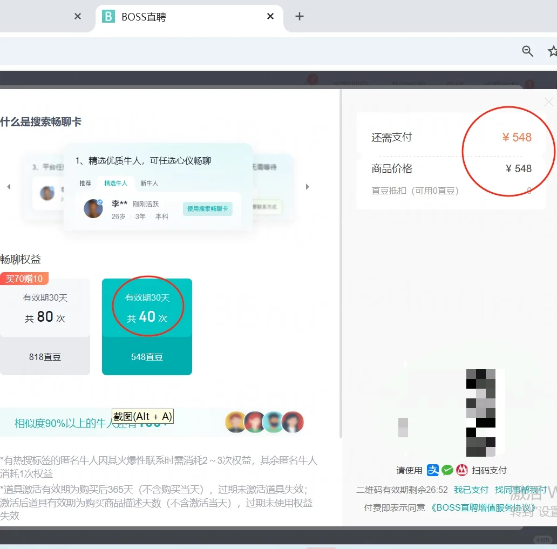Close the payment dialog

click(x=548, y=102)
